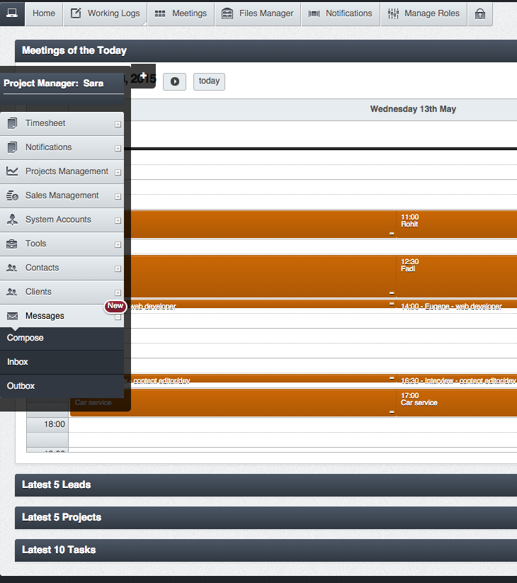Click the Projects Management chart icon
The width and height of the screenshot is (517, 583).
[x=12, y=171]
